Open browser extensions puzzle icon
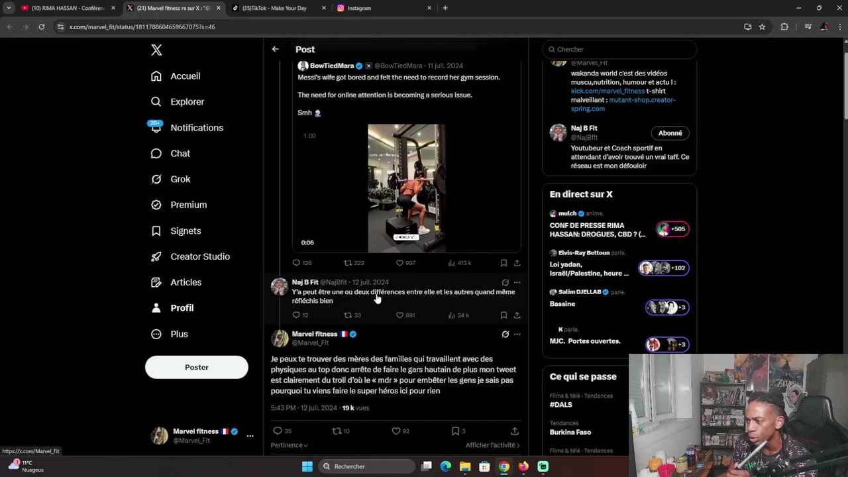 click(784, 26)
